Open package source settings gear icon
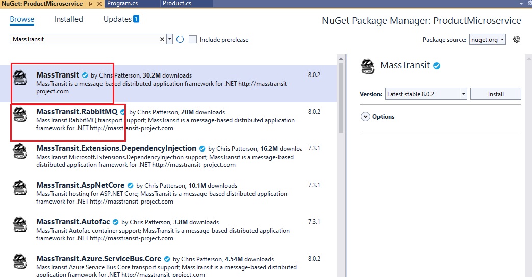The width and height of the screenshot is (532, 277). pos(517,39)
